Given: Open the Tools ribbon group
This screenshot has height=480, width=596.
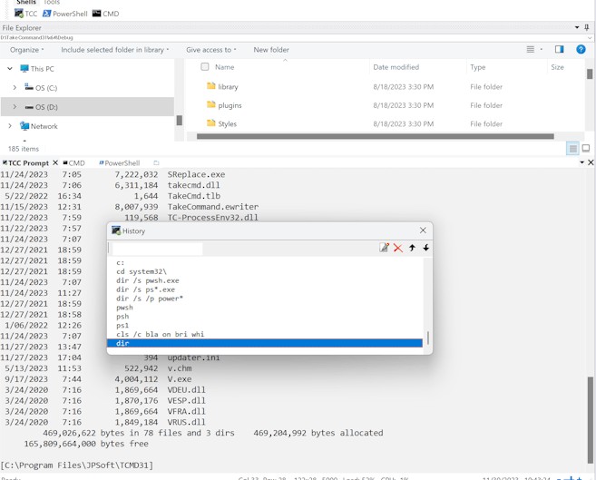Looking at the screenshot, I should (x=52, y=3).
